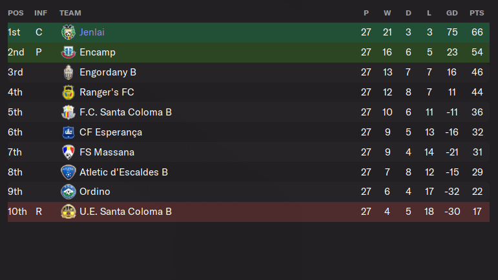Sort table by PTS column header
Viewport: 498px width, 280px height.
(477, 13)
